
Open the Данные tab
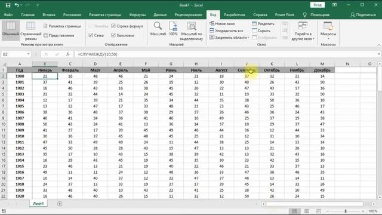[x=160, y=14]
